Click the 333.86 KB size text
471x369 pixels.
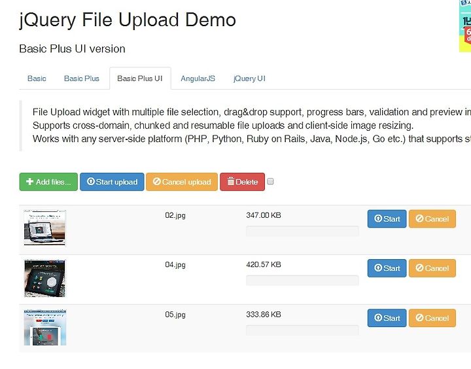pyautogui.click(x=264, y=314)
